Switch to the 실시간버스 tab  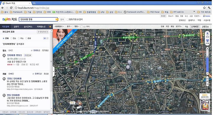click(x=28, y=27)
